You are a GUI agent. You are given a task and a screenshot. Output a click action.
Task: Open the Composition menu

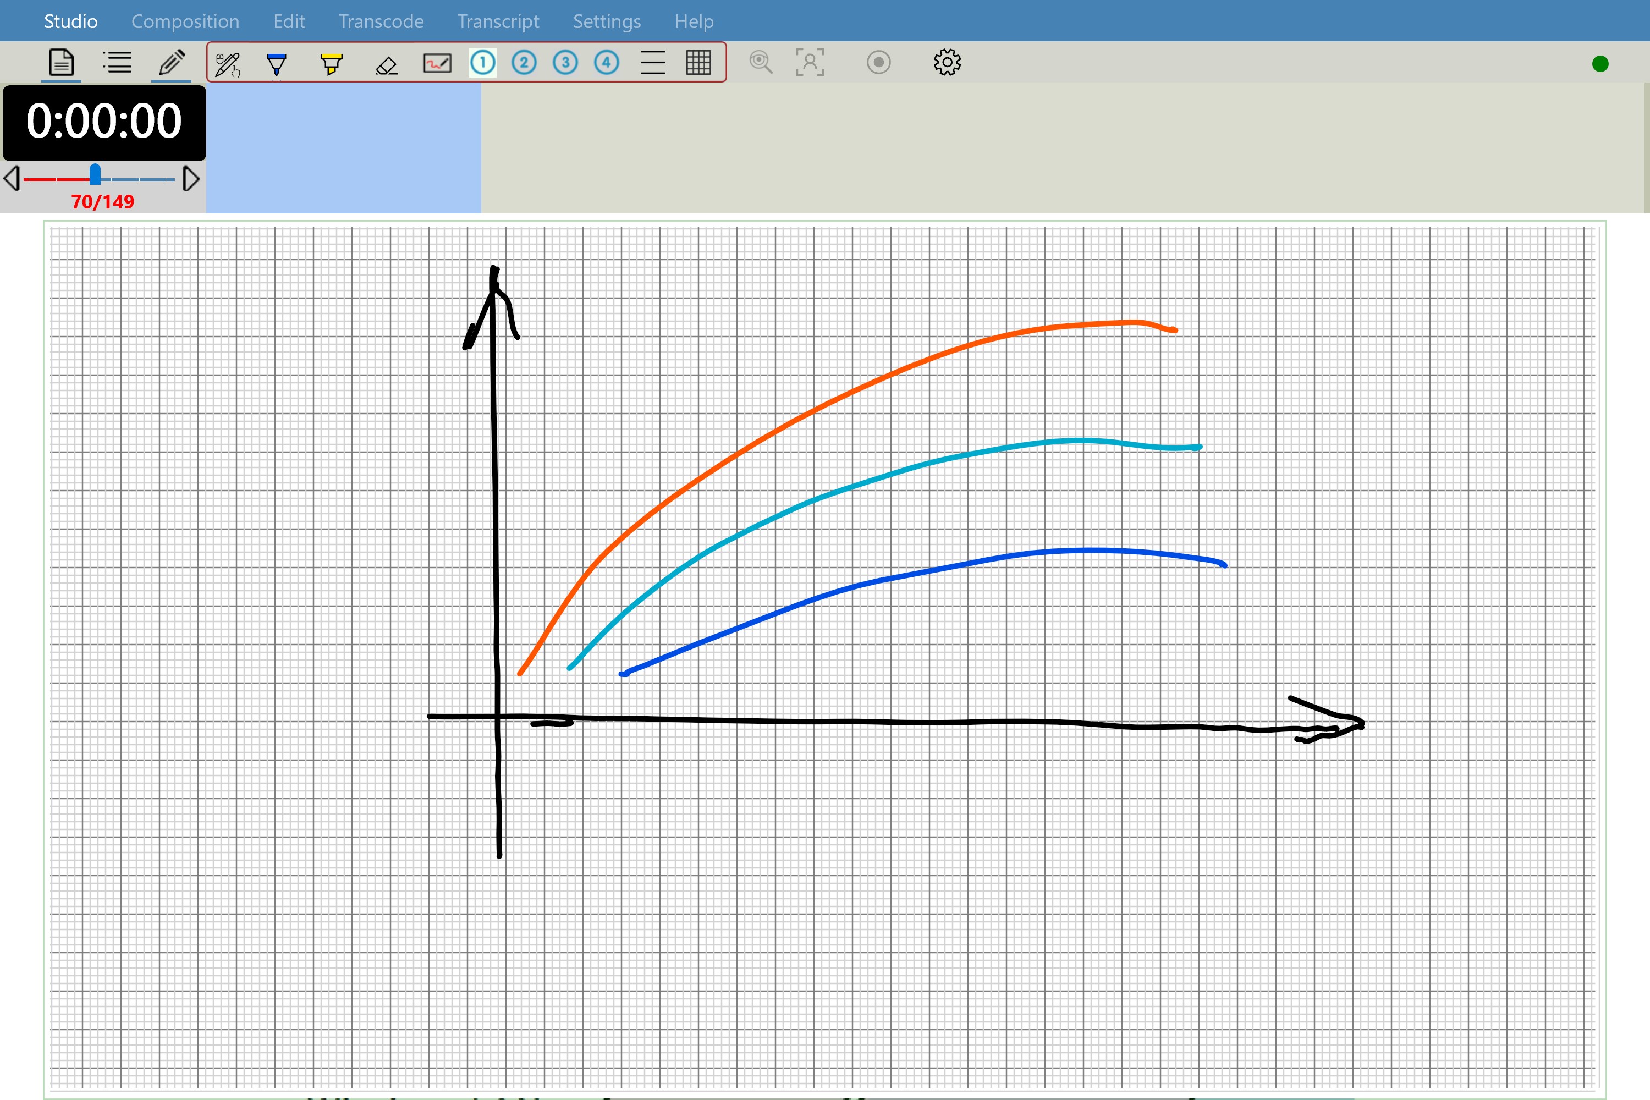[185, 21]
